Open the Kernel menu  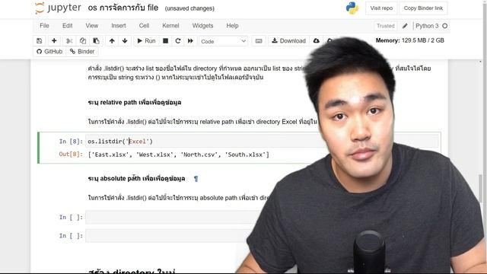(170, 26)
